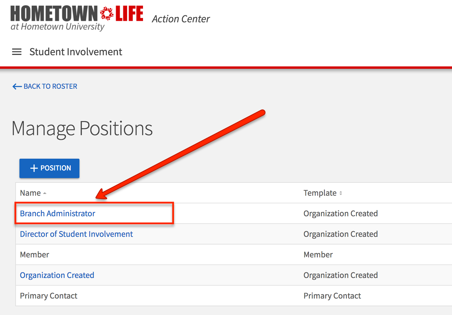The width and height of the screenshot is (452, 315).
Task: Click the Manage Positions heading
Action: 82,129
